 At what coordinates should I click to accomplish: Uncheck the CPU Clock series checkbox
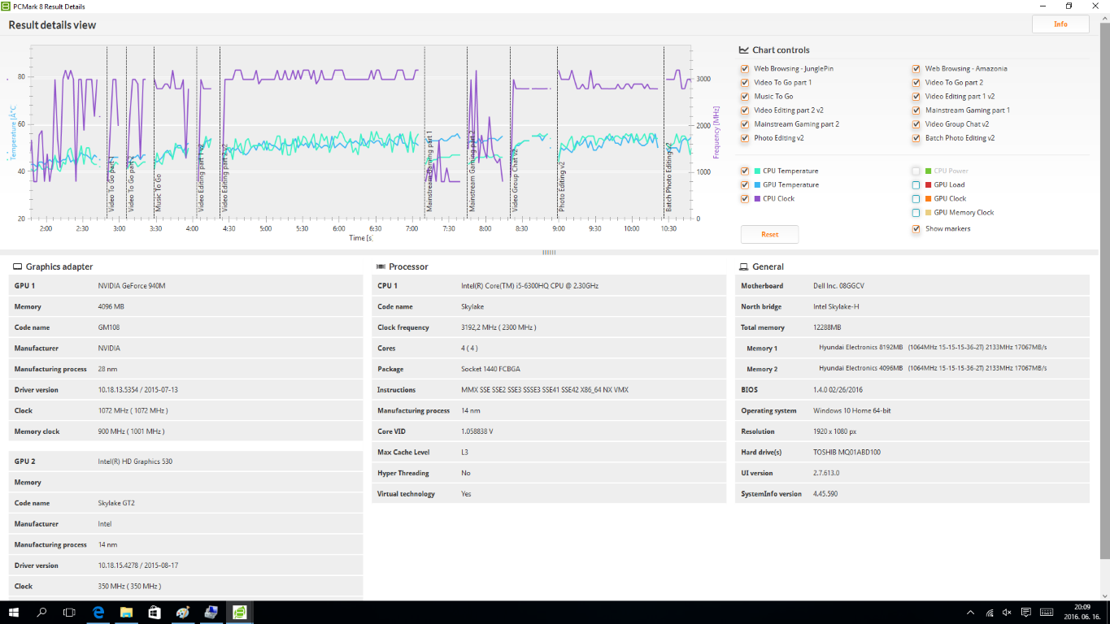coord(745,199)
